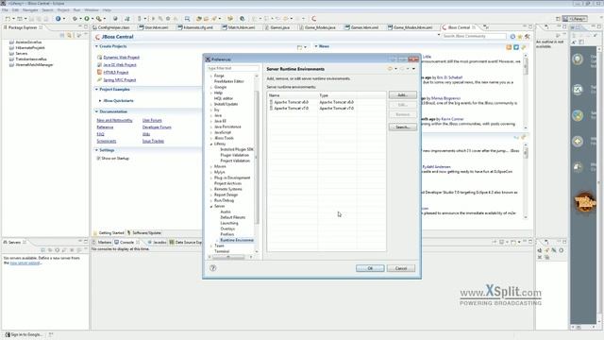Viewport: 604px width, 340px height.
Task: Collapse the Server preferences node
Action: tap(211, 207)
